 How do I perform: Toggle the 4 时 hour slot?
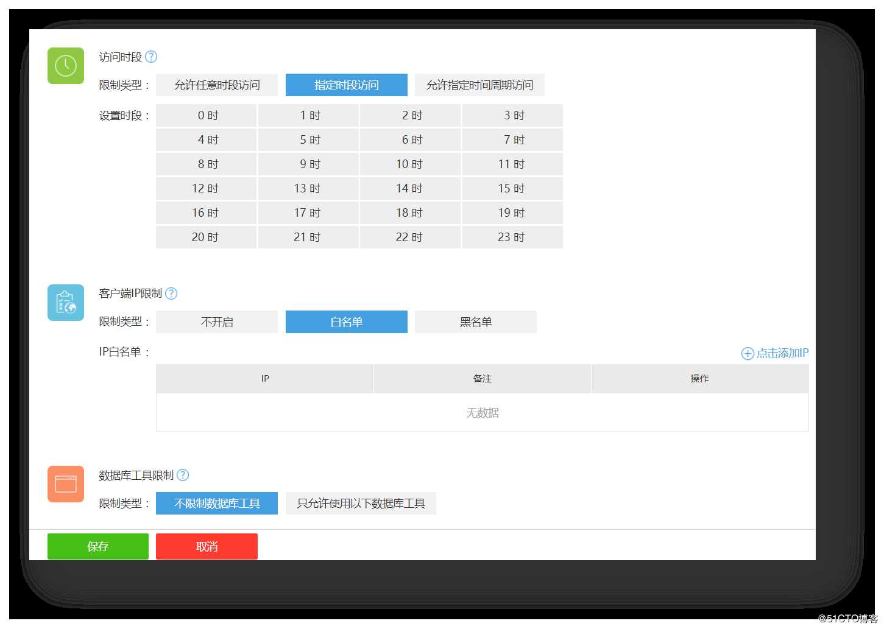click(x=206, y=140)
